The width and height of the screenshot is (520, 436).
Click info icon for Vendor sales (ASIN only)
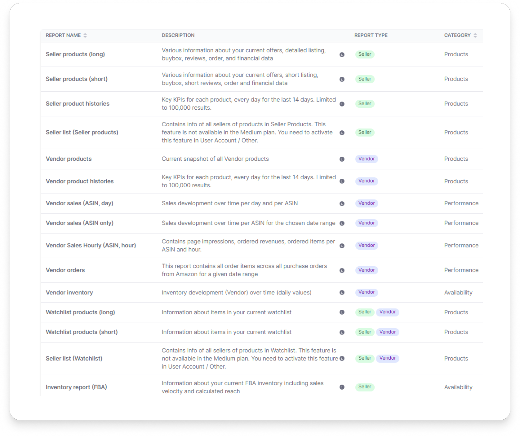(x=342, y=223)
